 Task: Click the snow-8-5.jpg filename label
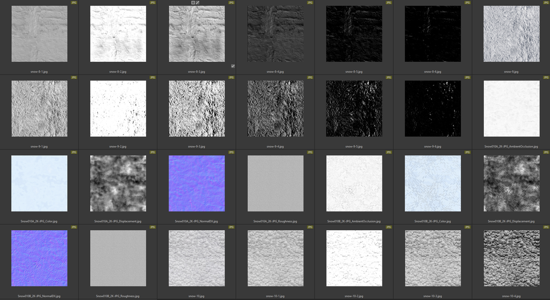coord(354,71)
